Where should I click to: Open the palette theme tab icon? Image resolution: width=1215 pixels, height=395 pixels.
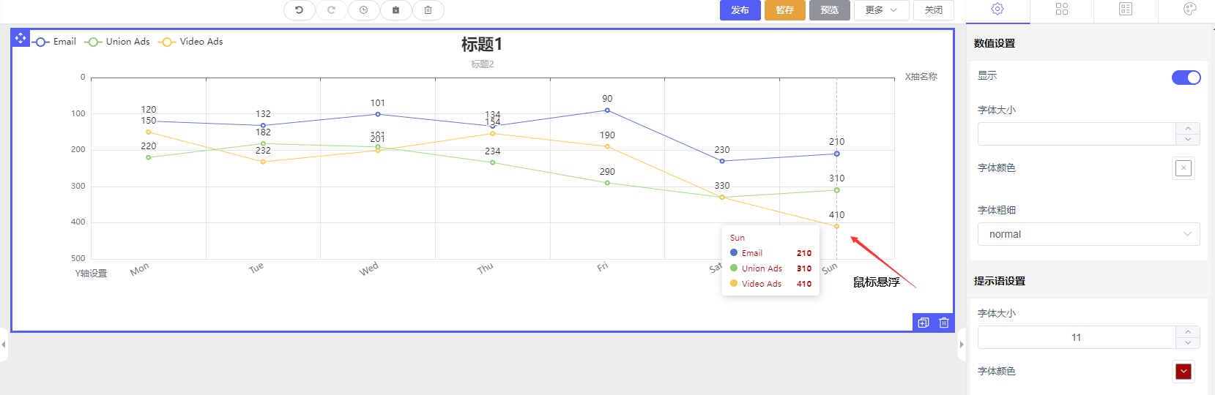pos(1189,9)
